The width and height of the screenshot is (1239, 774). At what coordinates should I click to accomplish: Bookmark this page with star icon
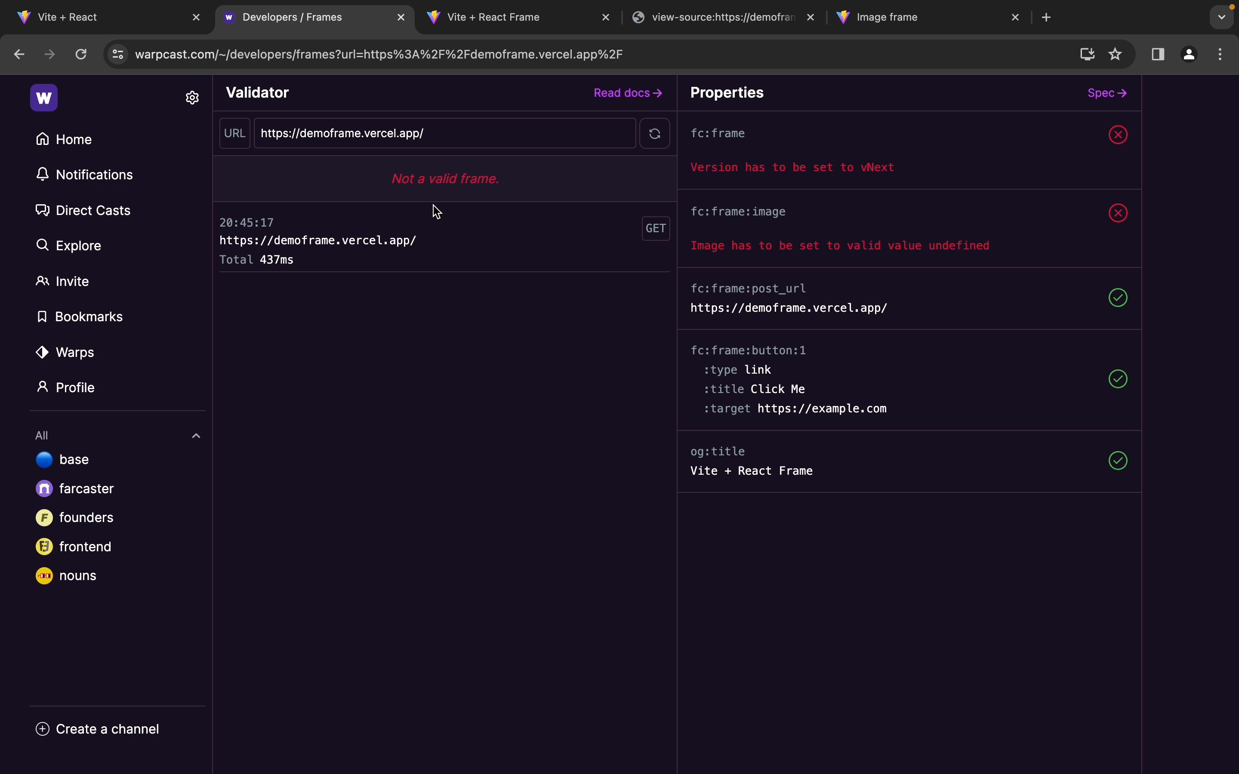pos(1116,54)
